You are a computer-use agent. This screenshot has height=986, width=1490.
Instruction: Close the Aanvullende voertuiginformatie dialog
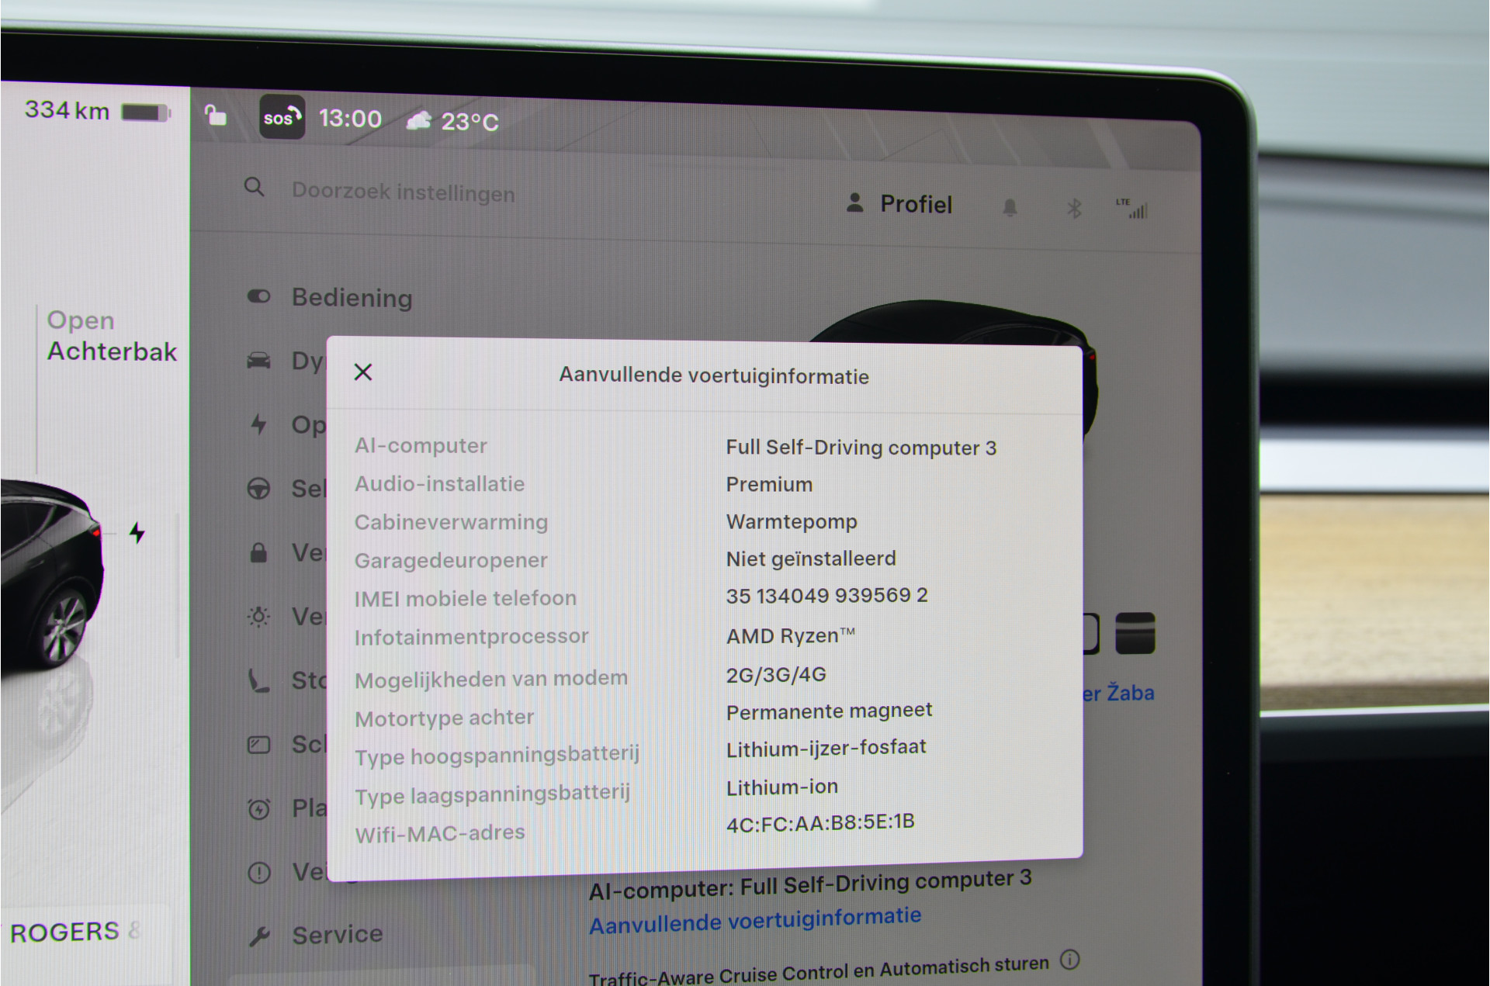(363, 372)
